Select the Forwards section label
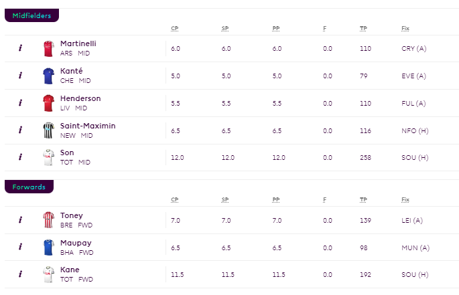 click(x=29, y=187)
